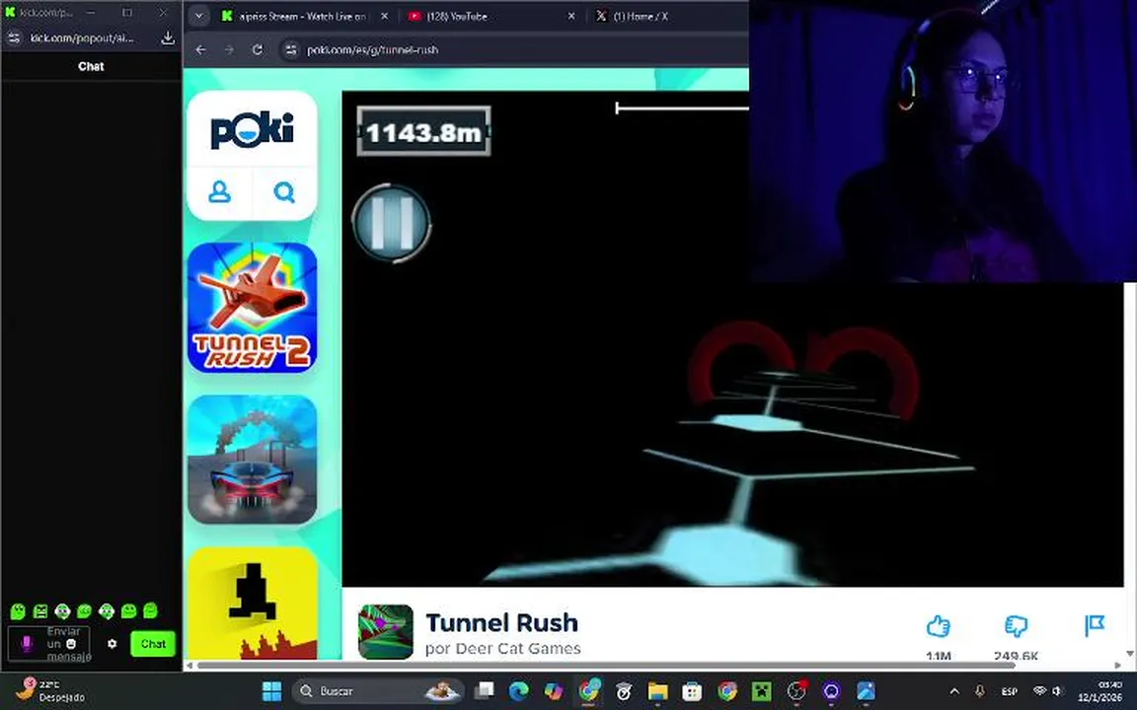Pause the Tunnel Rush game
This screenshot has height=710, width=1137.
pyautogui.click(x=392, y=223)
